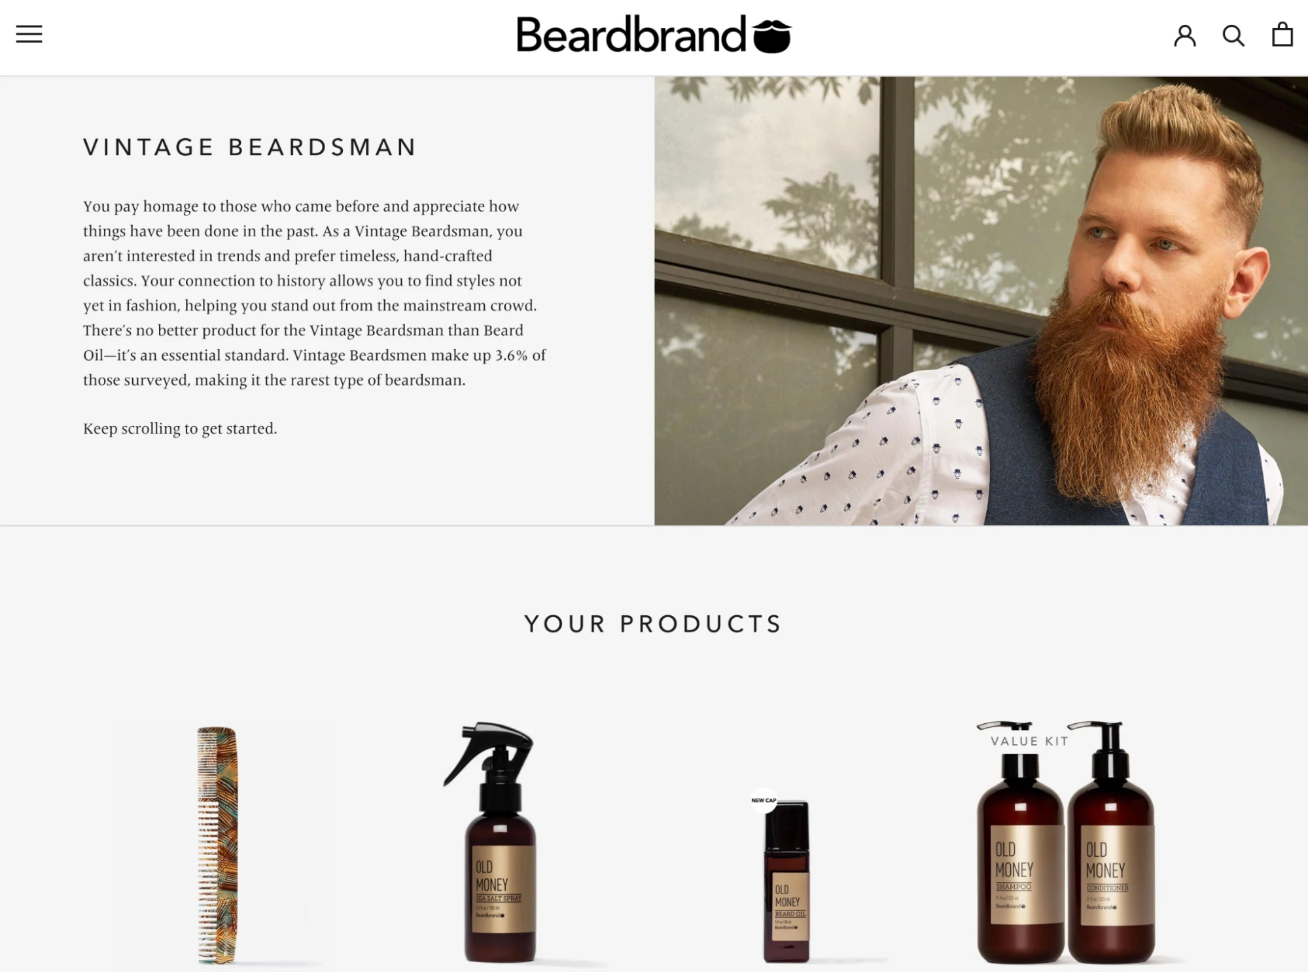Click the Vintage Beardsman heading
The height and width of the screenshot is (972, 1308).
tap(250, 147)
